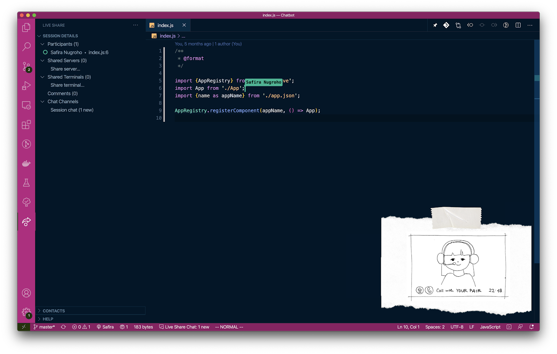Click Safira Live Share status item
Image resolution: width=557 pixels, height=354 pixels.
coord(105,327)
